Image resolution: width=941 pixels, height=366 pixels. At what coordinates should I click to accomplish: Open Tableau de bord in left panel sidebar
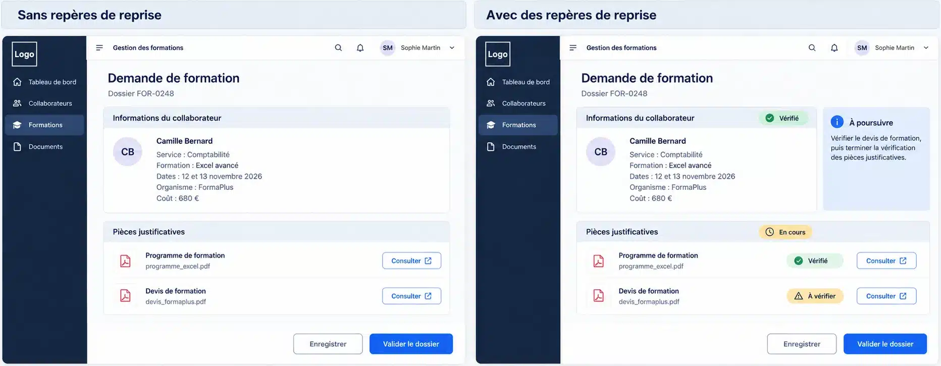click(x=44, y=82)
